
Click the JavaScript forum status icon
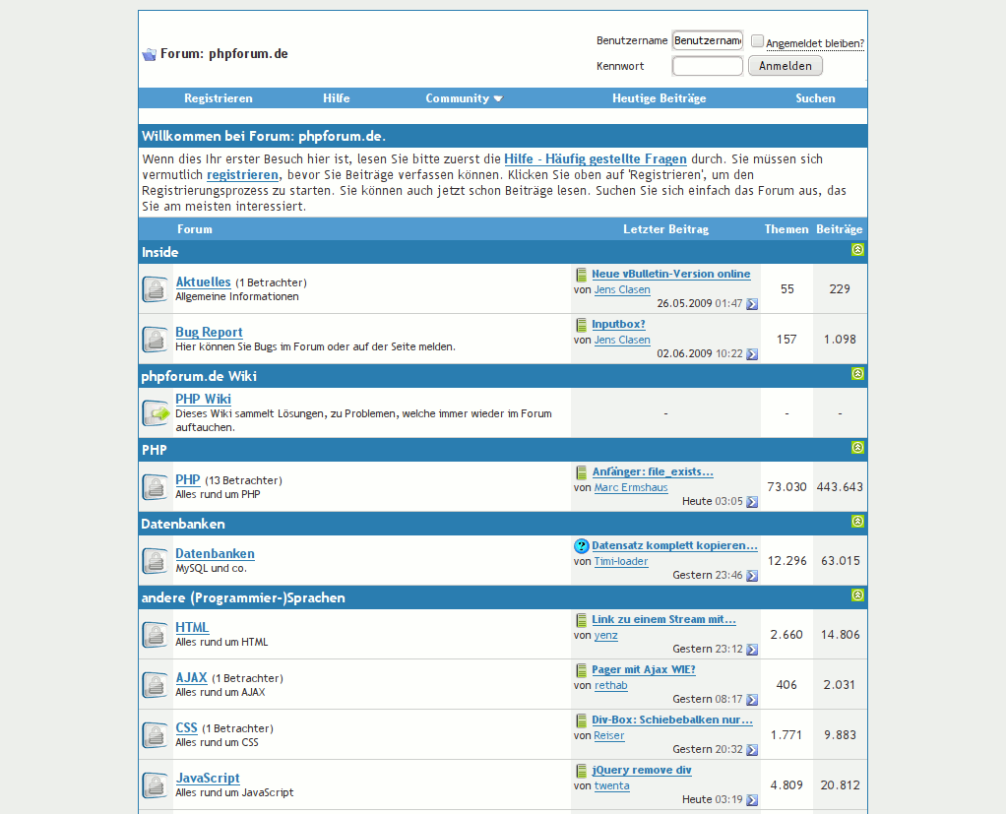(x=155, y=785)
